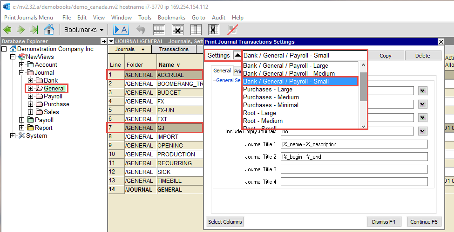Click the Journal Title 3 input field
Image resolution: width=454 pixels, height=232 pixels.
pyautogui.click(x=354, y=169)
